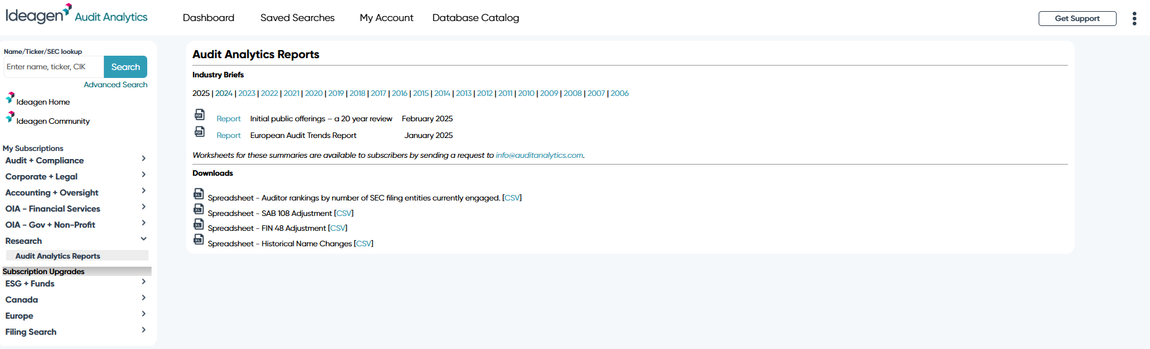
Task: Click the Initial public offerings report document icon
Action: 200,114
